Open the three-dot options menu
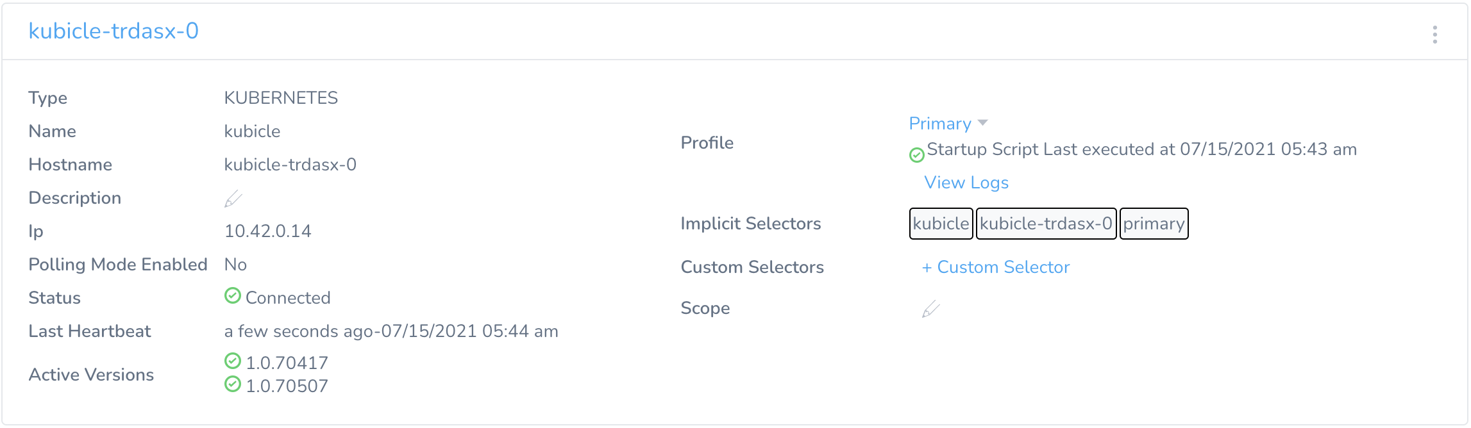 [x=1434, y=35]
